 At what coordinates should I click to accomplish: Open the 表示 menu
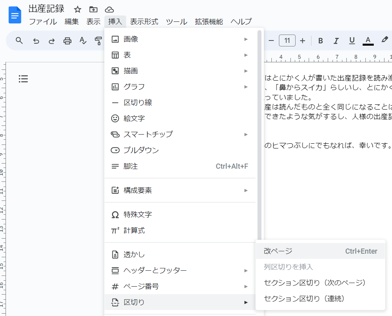[94, 22]
